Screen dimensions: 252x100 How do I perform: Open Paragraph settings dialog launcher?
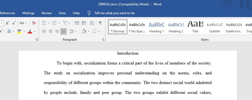click(103, 40)
